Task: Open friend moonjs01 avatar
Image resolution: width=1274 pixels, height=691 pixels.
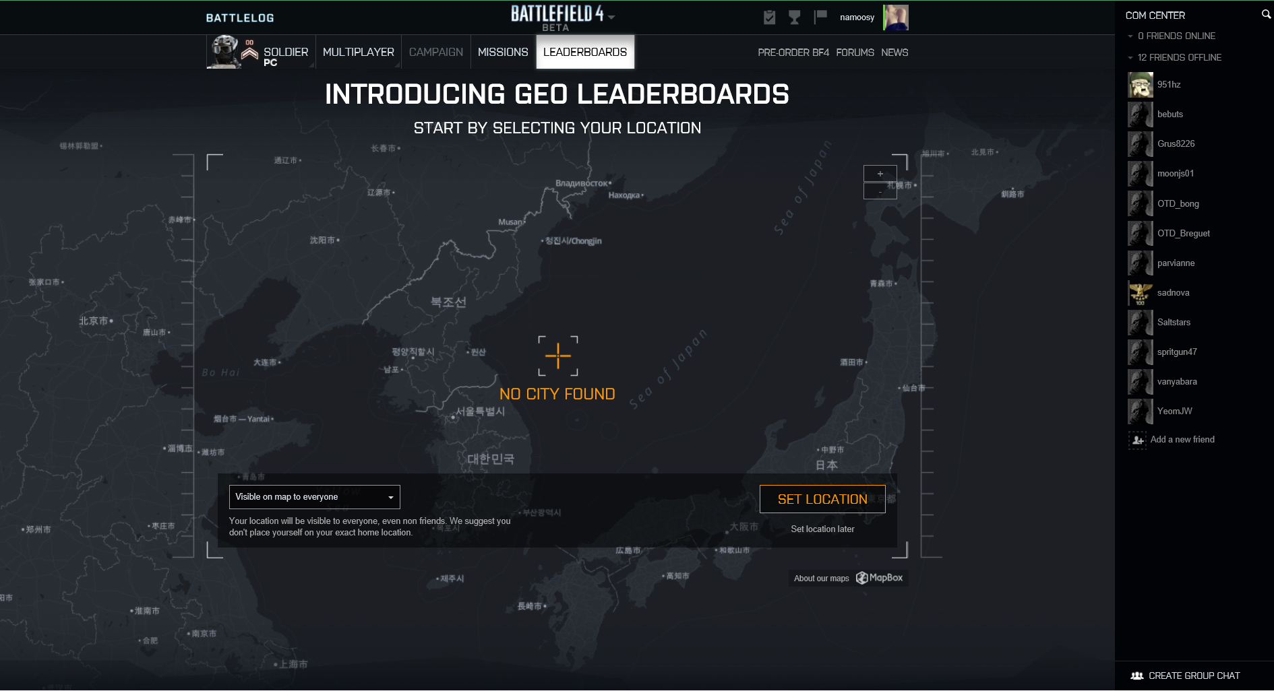Action: (x=1141, y=174)
